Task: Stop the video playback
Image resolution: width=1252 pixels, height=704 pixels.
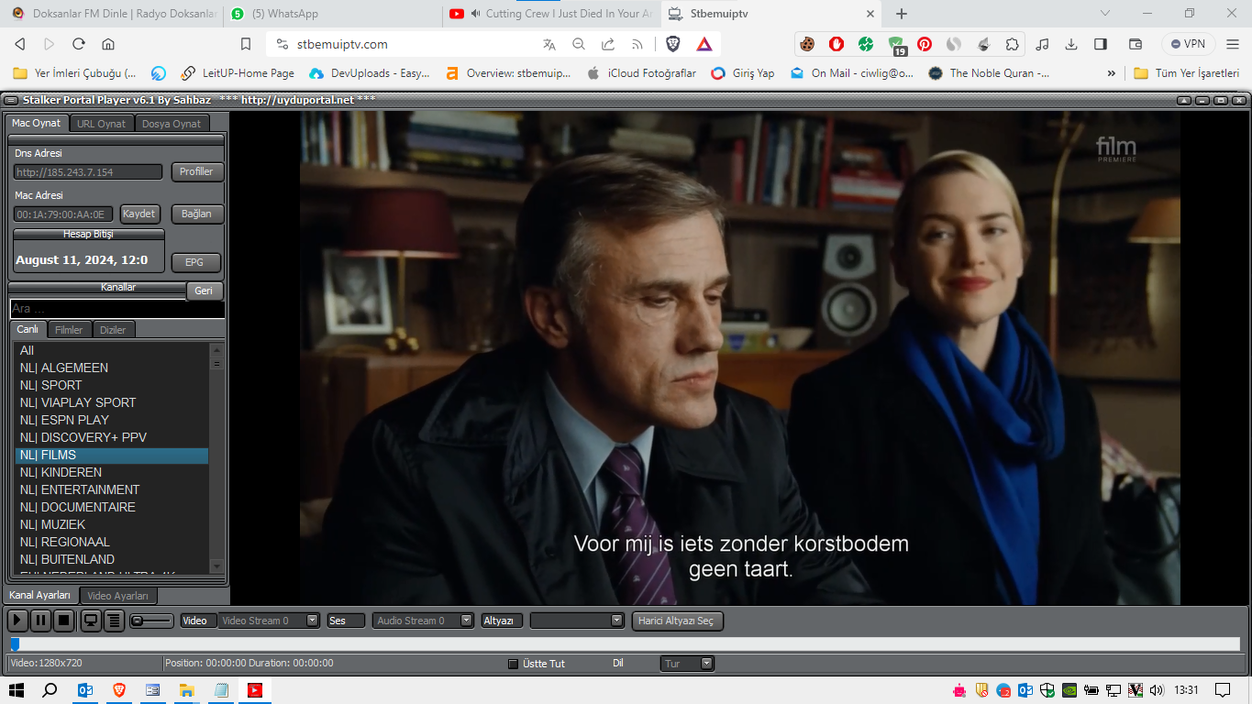Action: (x=63, y=621)
